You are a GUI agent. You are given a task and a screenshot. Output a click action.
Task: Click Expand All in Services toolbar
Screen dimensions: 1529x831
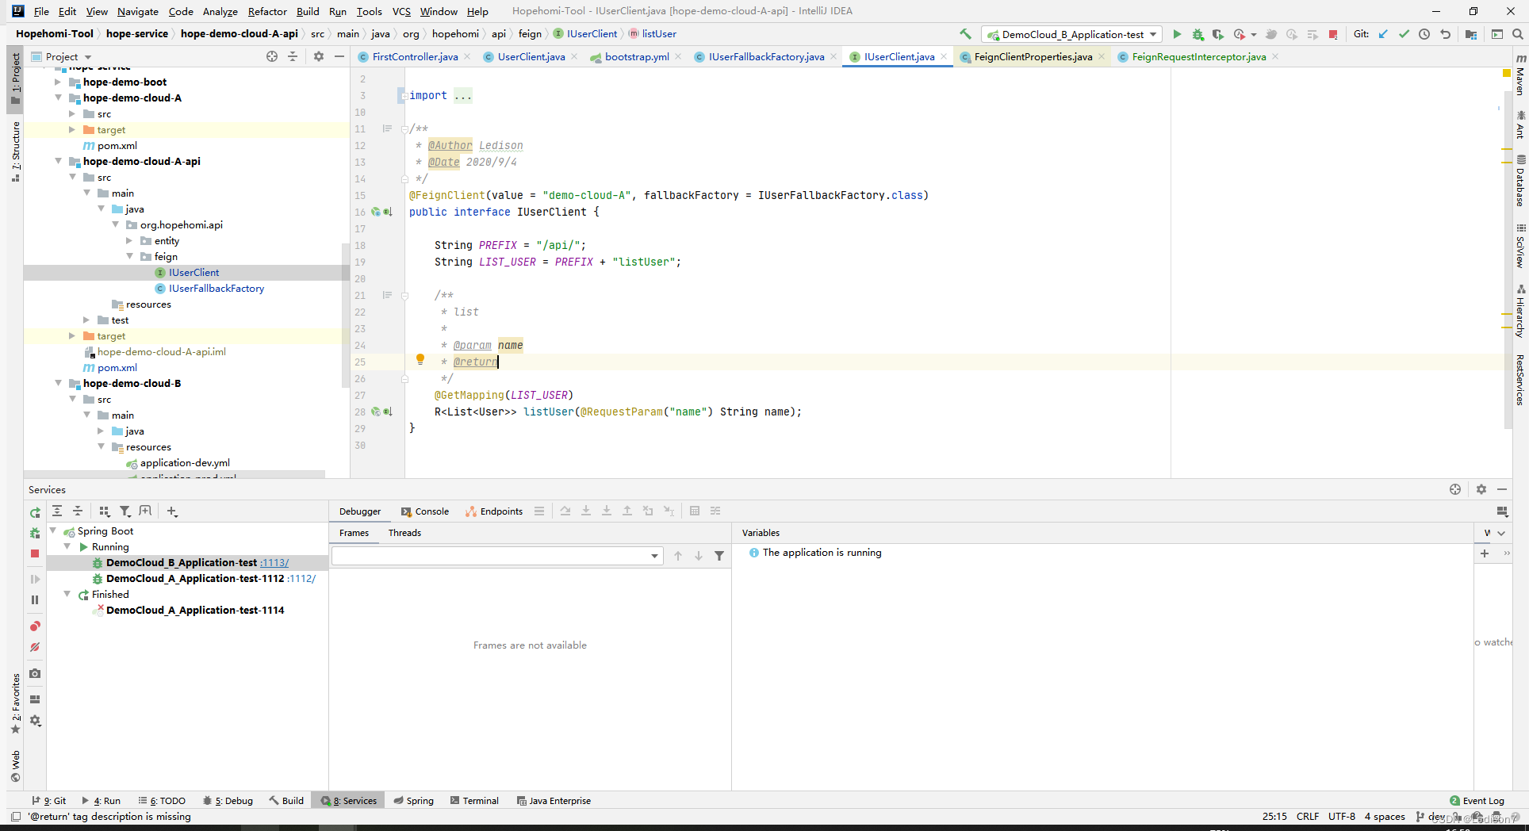pyautogui.click(x=57, y=511)
